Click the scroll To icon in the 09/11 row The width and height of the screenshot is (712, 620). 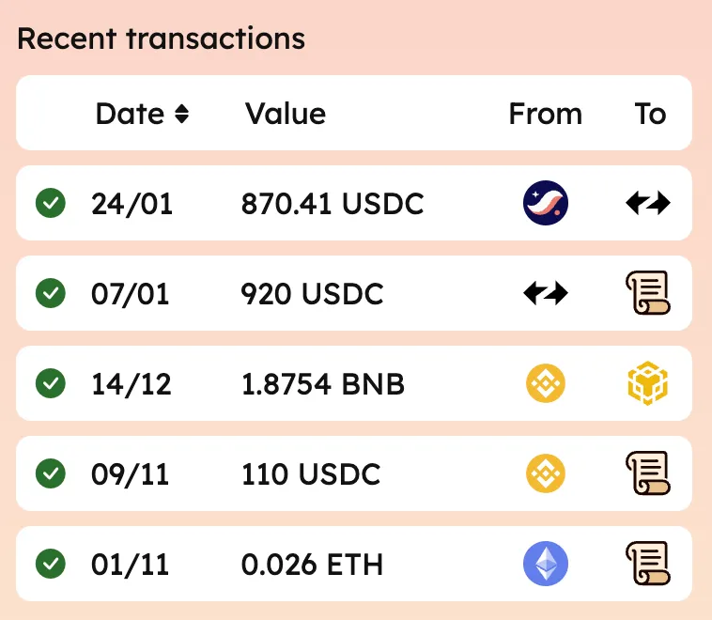pyautogui.click(x=648, y=473)
